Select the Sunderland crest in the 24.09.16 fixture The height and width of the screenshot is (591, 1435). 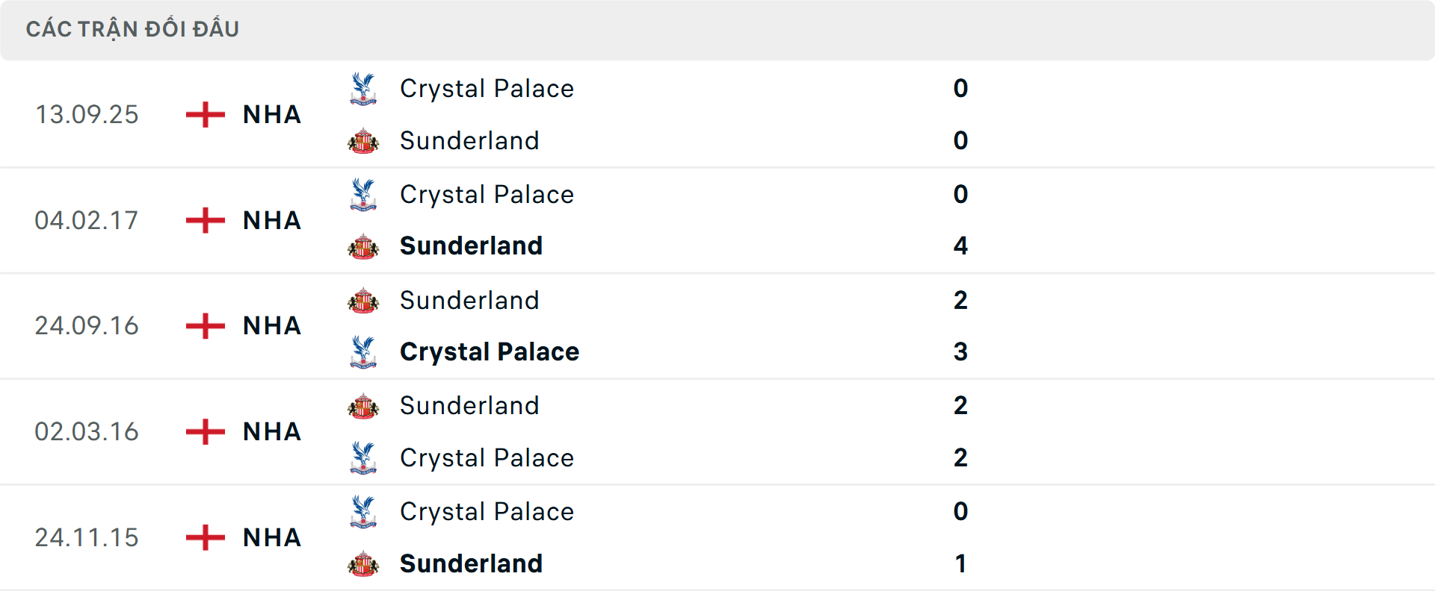tap(363, 300)
